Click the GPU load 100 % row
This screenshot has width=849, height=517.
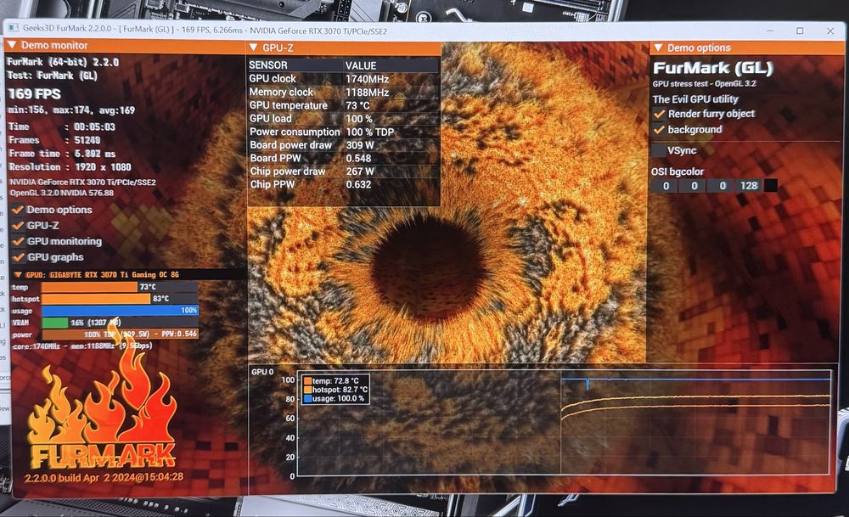[343, 119]
